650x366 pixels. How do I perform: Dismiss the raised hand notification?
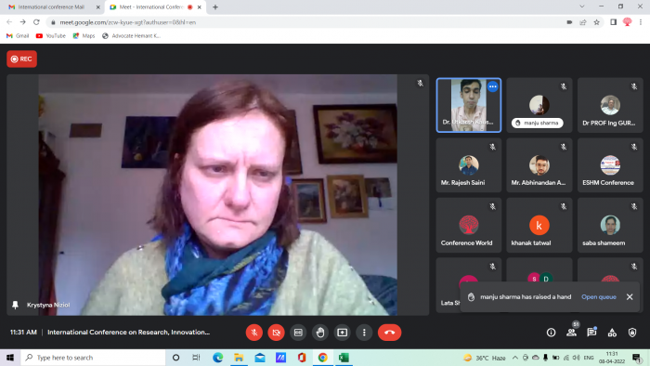pyautogui.click(x=630, y=296)
